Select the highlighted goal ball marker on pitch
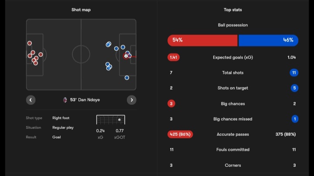This screenshot has height=176, width=314. 126,56
